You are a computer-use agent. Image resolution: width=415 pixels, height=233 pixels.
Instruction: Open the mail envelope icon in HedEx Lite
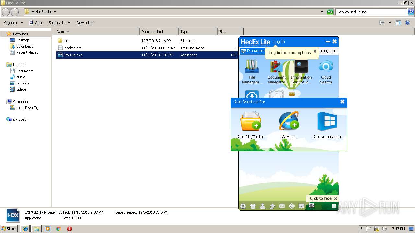click(282, 206)
